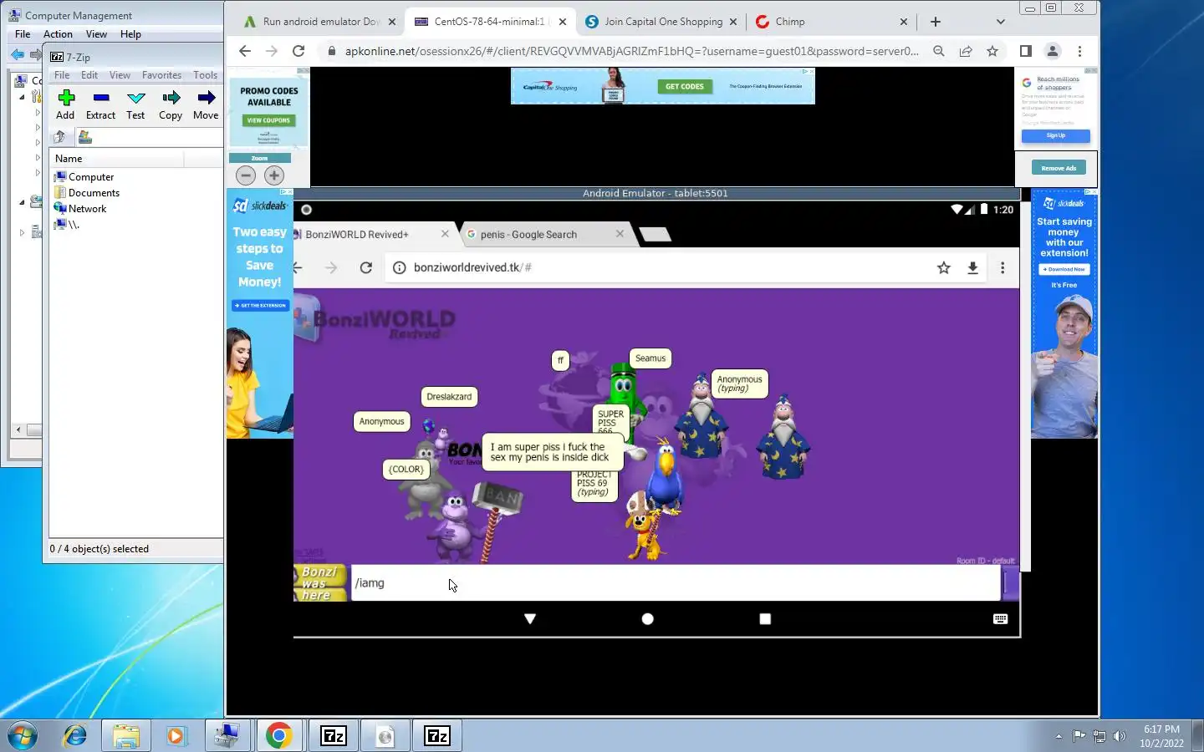Close the CentOS-78-64-minimal tab
The height and width of the screenshot is (752, 1204).
[x=563, y=22]
